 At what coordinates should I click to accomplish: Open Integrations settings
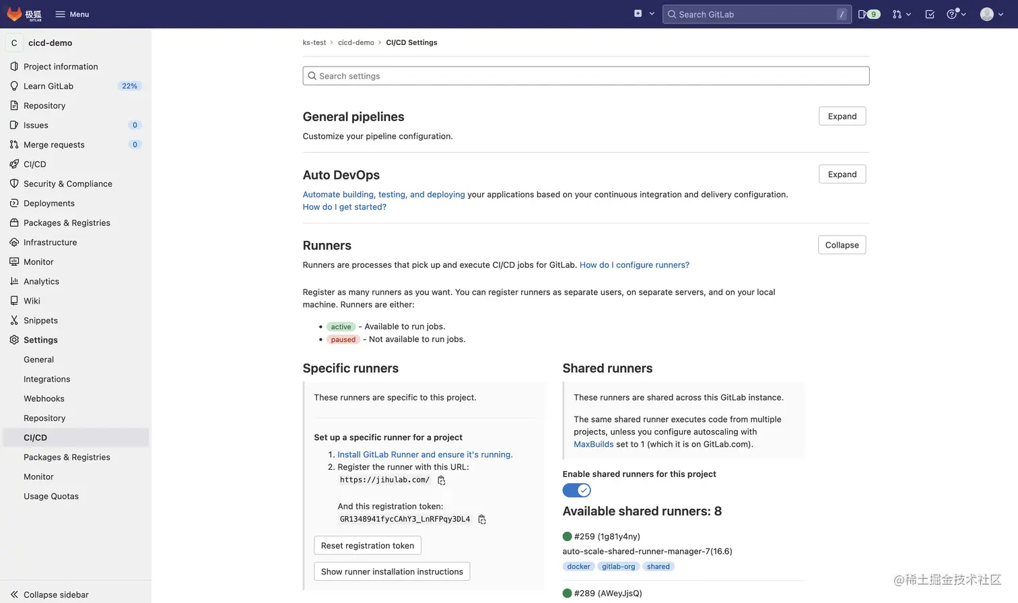coord(46,379)
